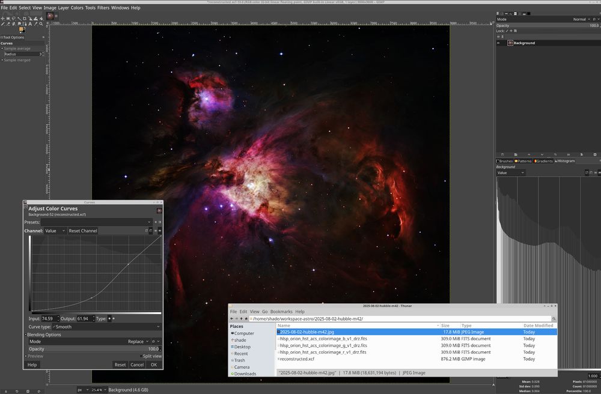Open the preset menu icon beside plus
The image size is (601, 394).
[x=160, y=222]
